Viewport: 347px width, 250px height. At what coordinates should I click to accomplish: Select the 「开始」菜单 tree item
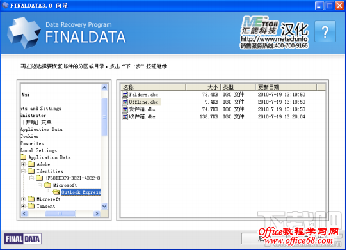(x=36, y=122)
